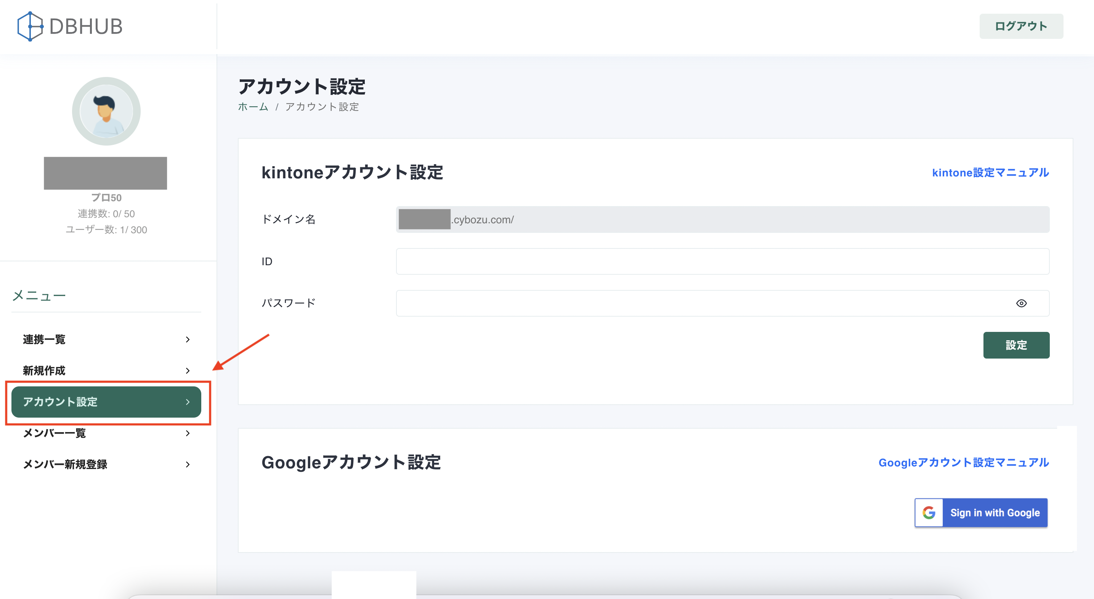Viewport: 1094px width, 599px height.
Task: Click chevron beside メンバー一覧
Action: click(x=188, y=433)
